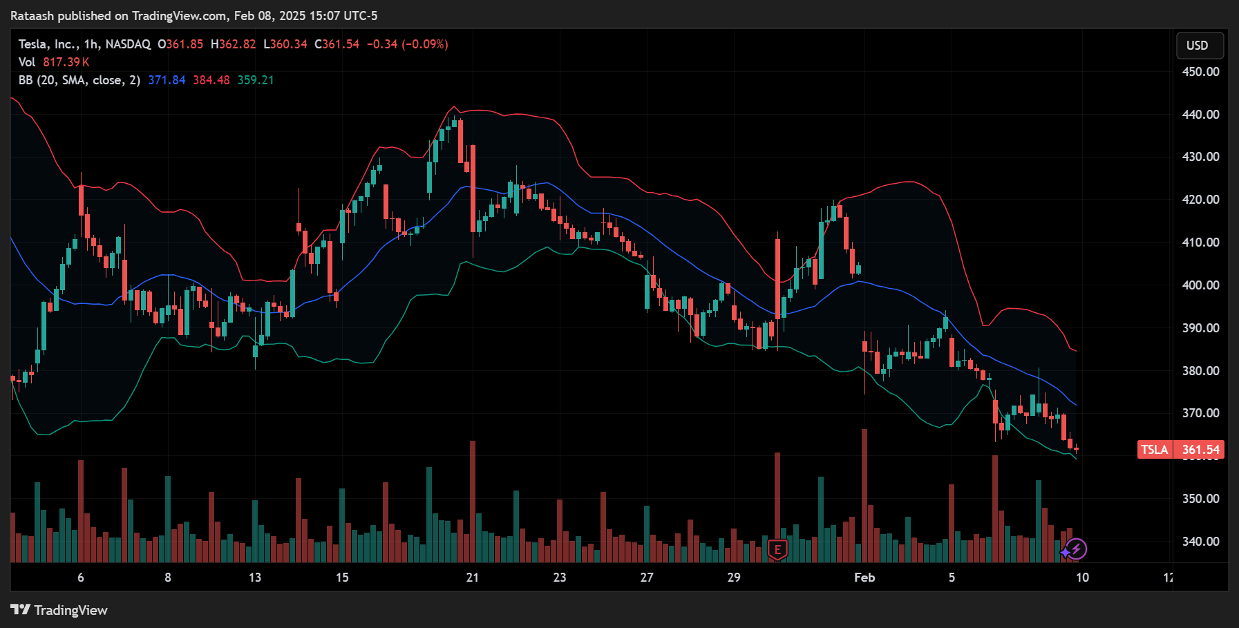Click the BB (20, SMA, close, 2) label
The image size is (1239, 628).
79,80
